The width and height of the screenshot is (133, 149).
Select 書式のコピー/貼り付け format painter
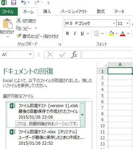coord(38,36)
